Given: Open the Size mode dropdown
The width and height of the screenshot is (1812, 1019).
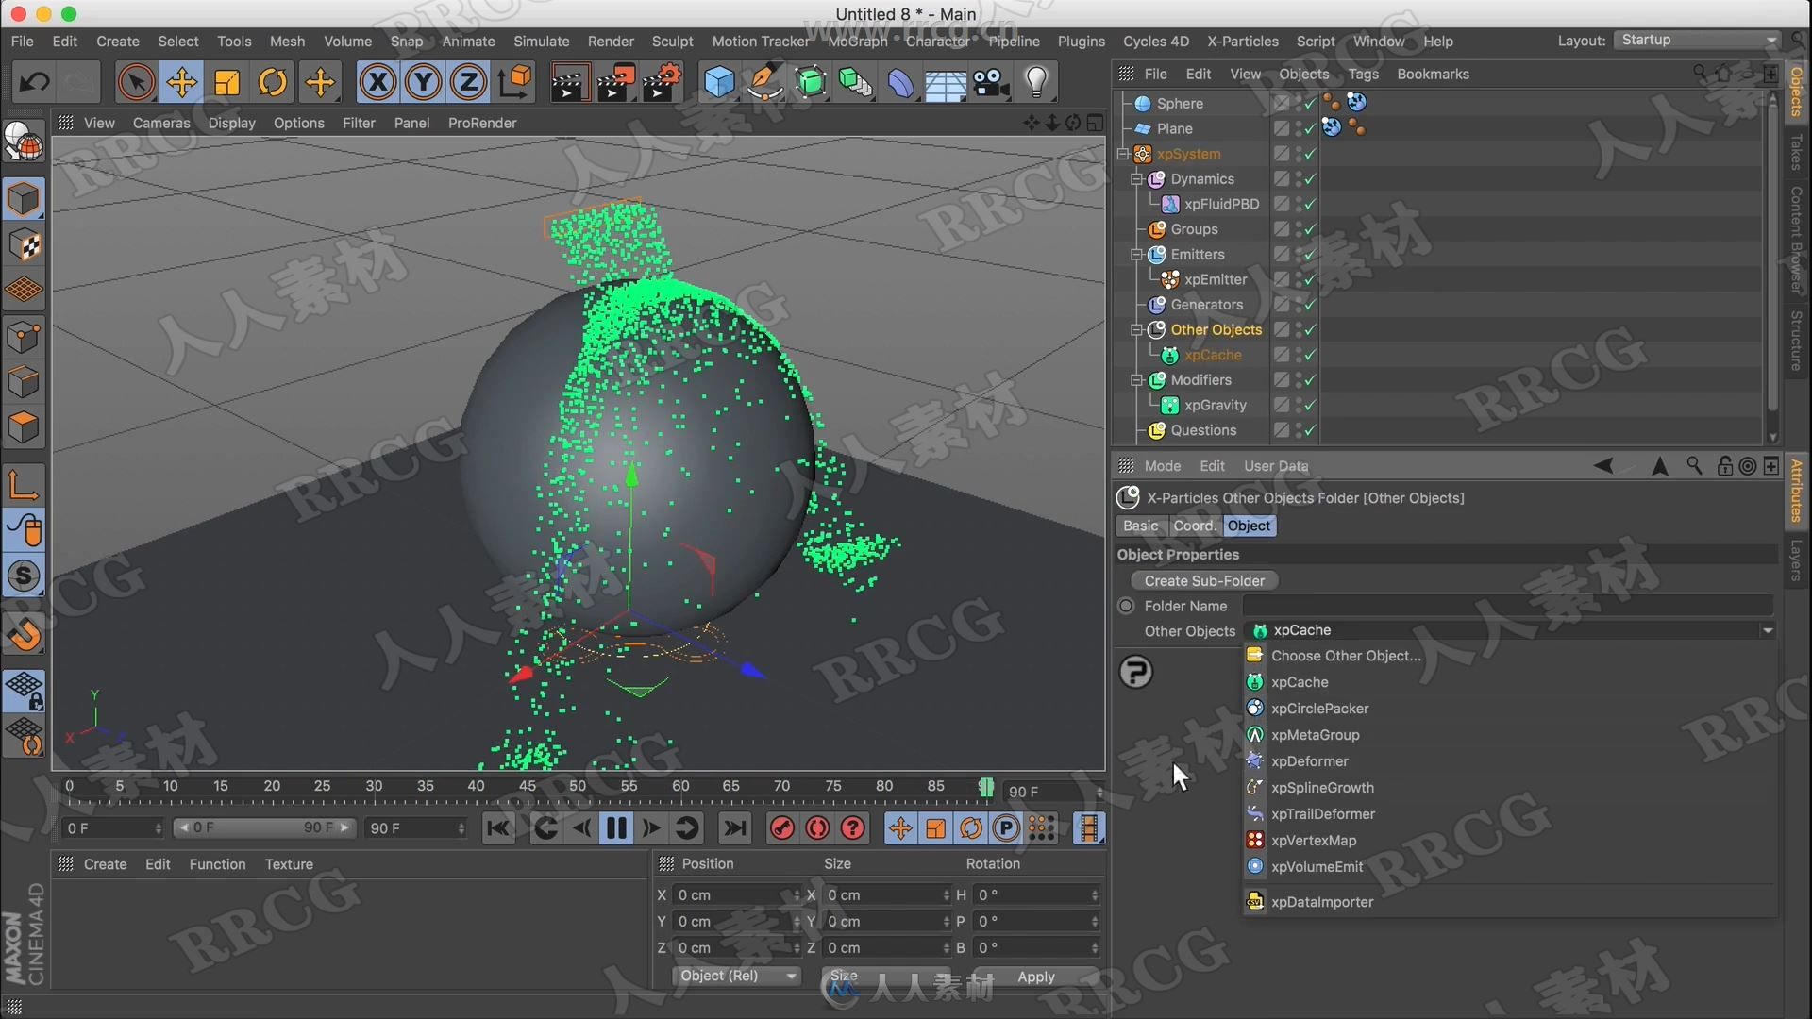Looking at the screenshot, I should pyautogui.click(x=887, y=976).
